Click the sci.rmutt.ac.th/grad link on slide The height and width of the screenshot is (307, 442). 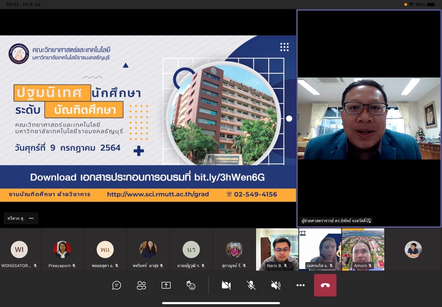pos(158,195)
